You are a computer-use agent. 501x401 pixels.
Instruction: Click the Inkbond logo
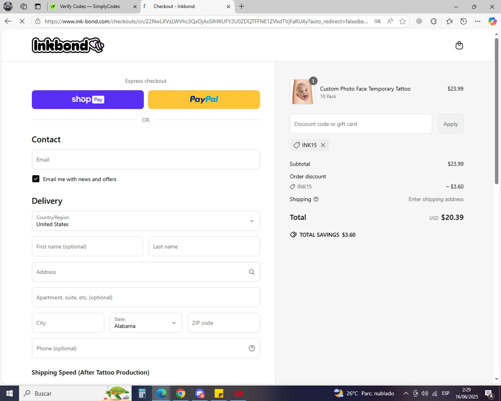coord(68,45)
